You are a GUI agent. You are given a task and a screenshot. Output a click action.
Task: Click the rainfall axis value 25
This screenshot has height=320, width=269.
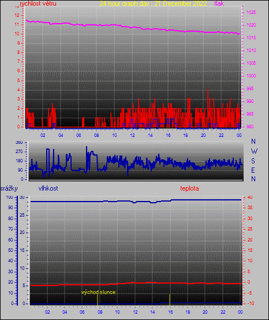[22, 215]
